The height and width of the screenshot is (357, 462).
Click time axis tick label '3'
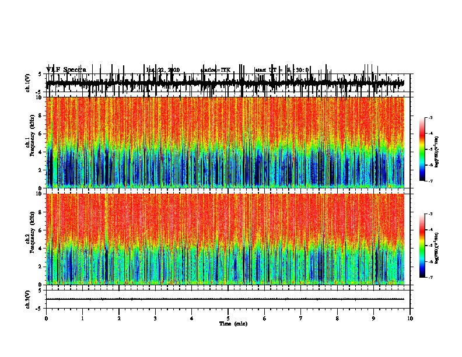point(155,318)
